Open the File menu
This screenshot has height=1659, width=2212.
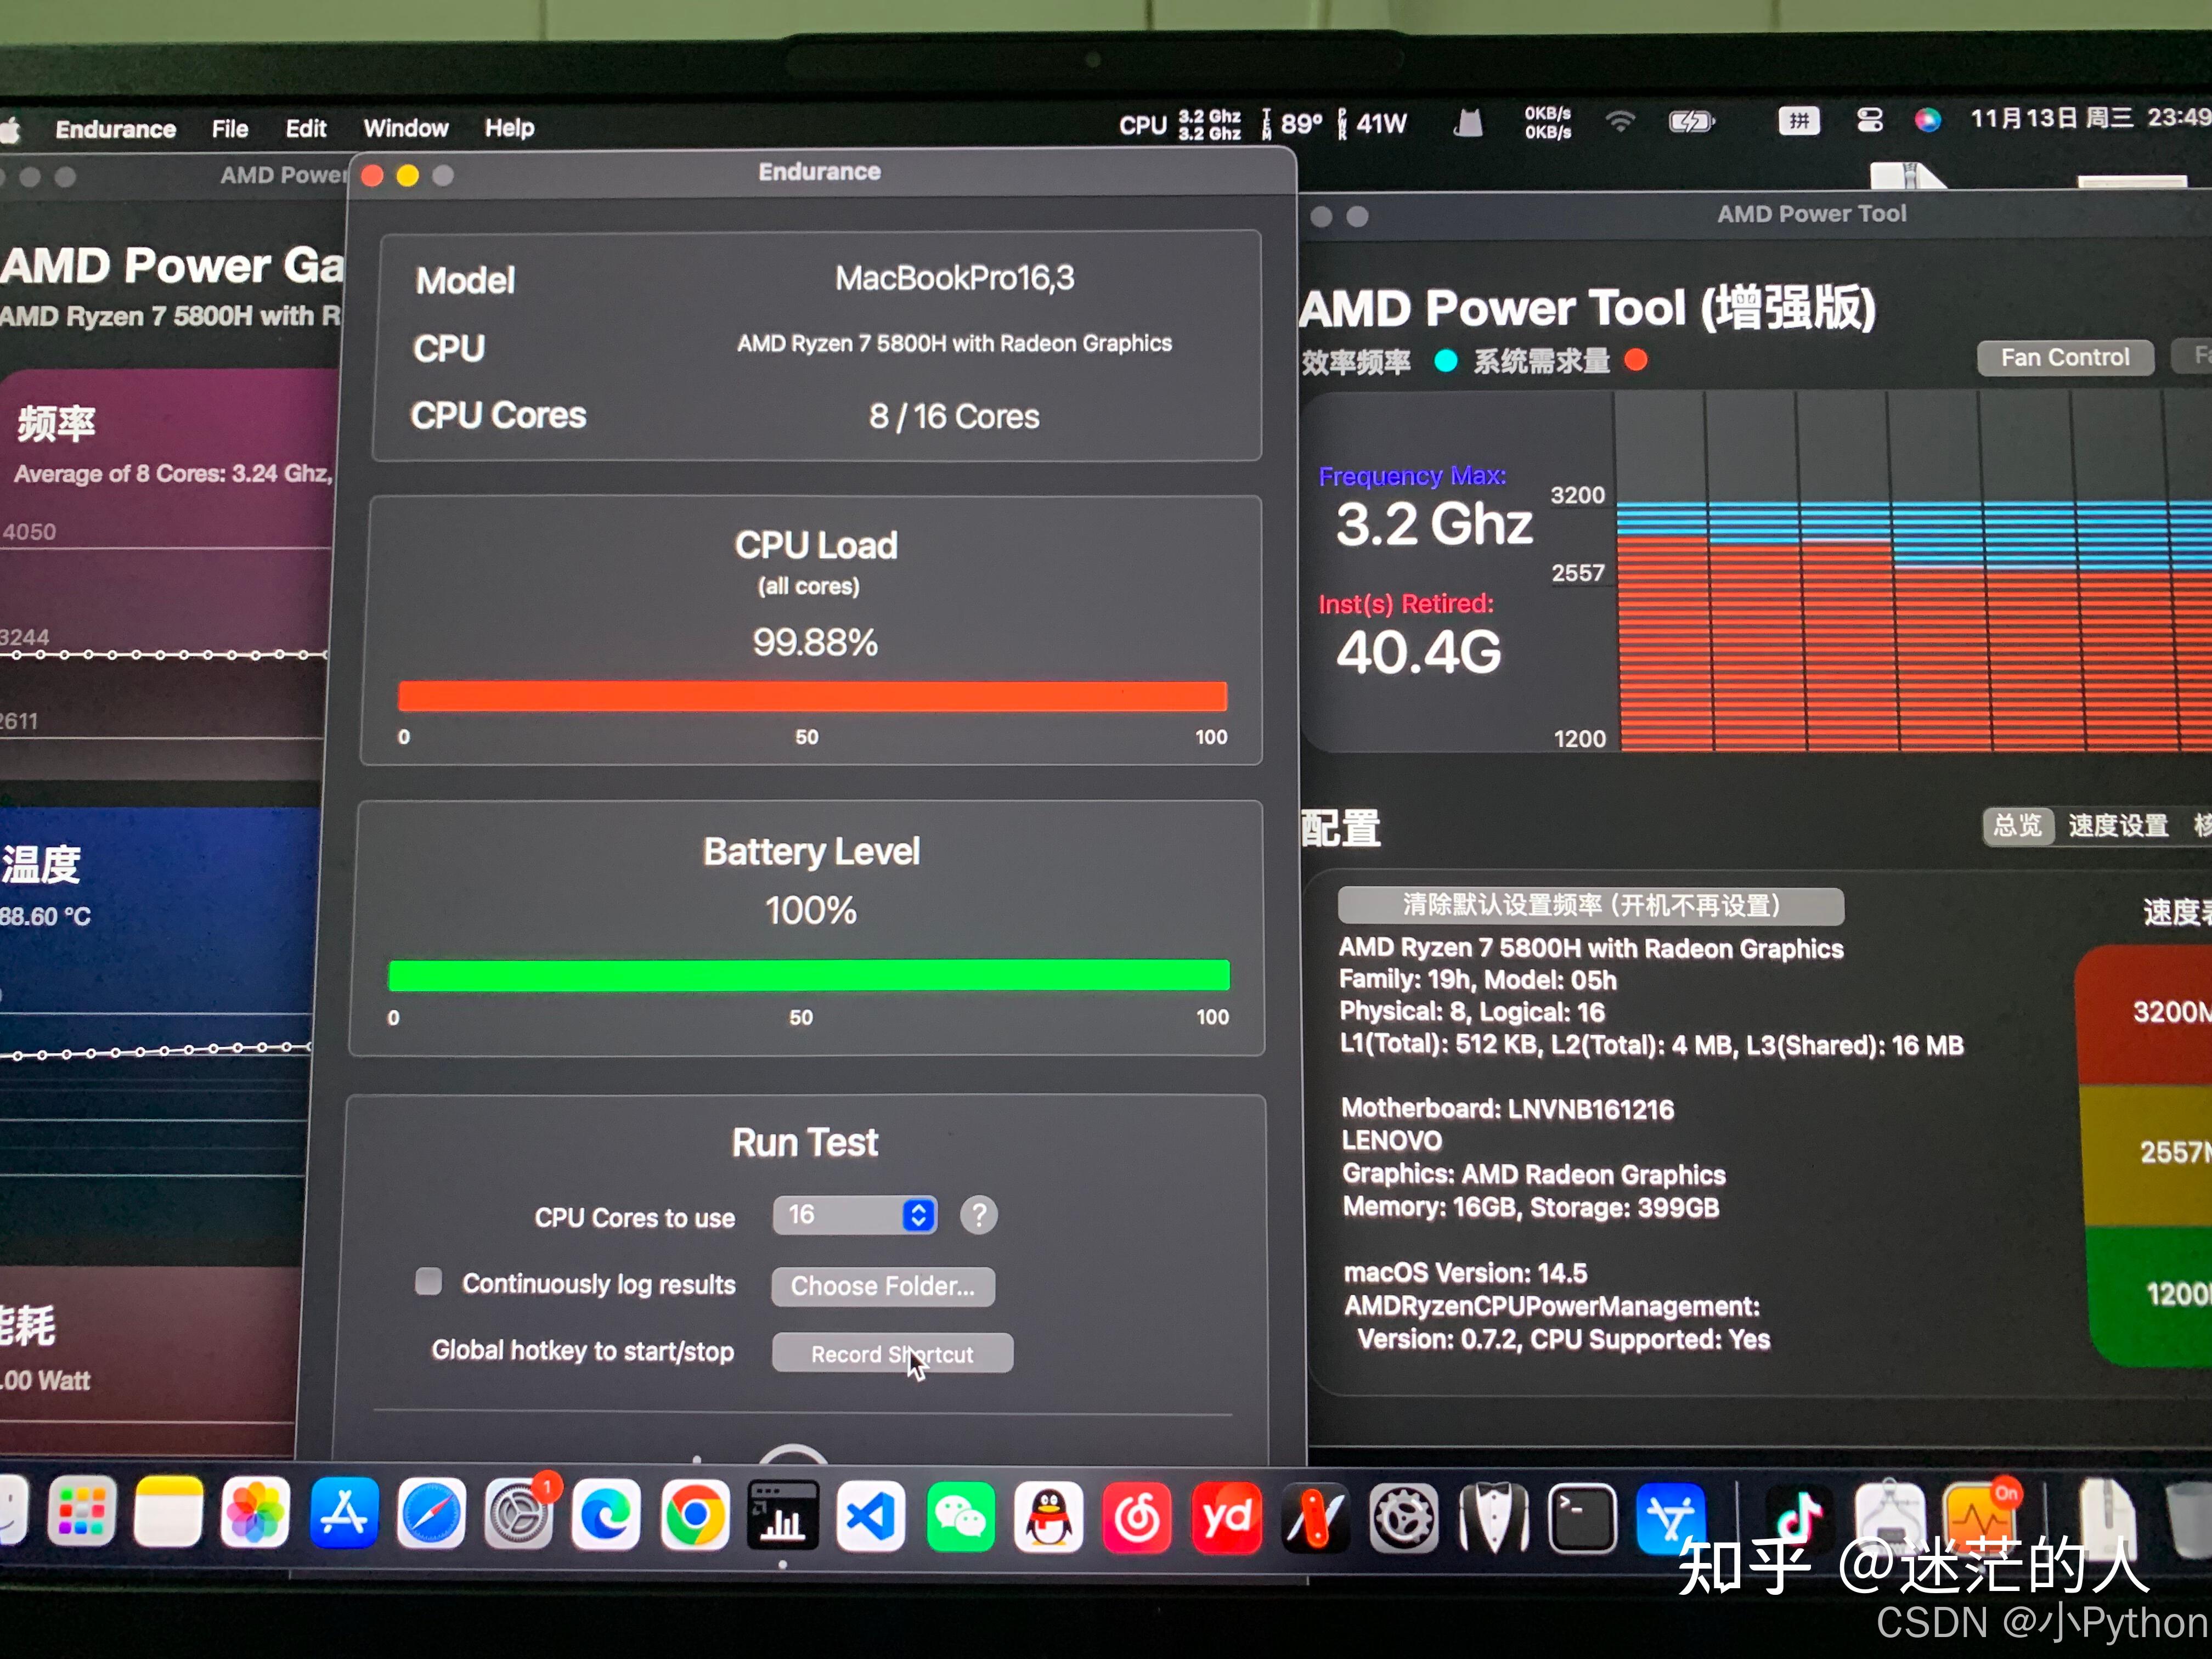pos(229,129)
